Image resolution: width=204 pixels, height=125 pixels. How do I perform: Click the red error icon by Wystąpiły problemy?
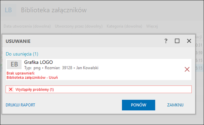tap(11, 89)
